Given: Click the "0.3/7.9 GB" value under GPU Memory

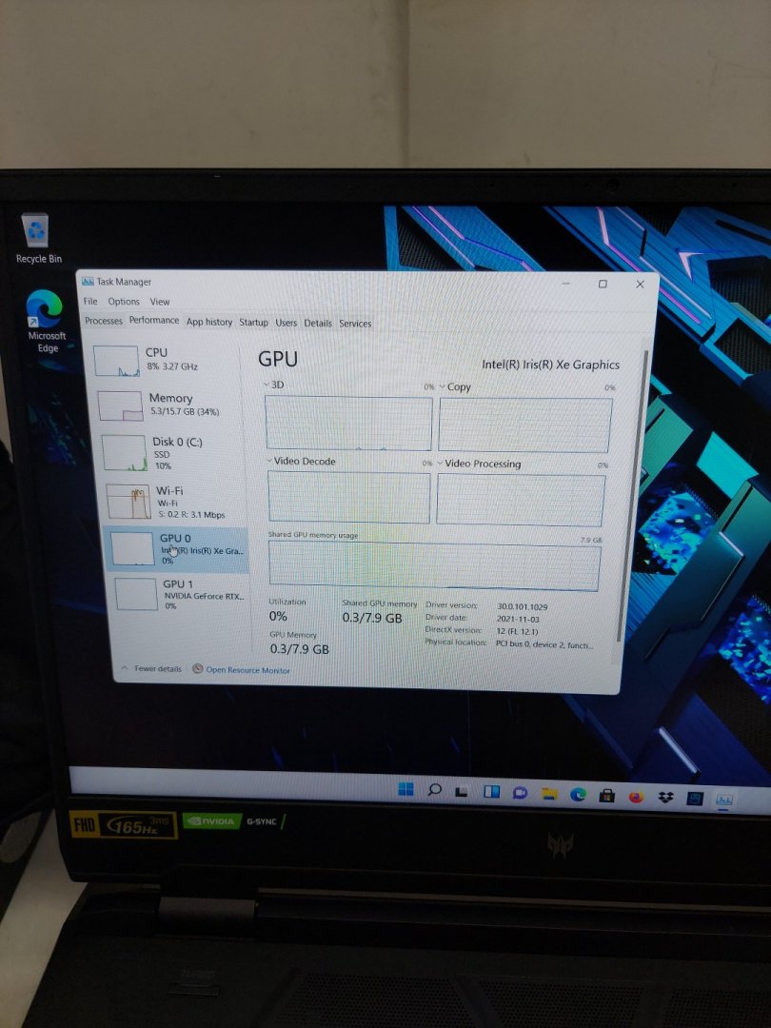Looking at the screenshot, I should 300,649.
